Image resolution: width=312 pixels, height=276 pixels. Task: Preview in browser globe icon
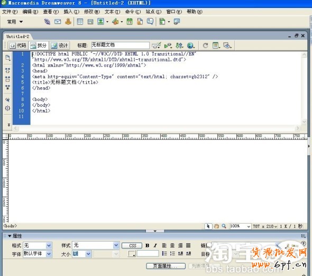190,45
